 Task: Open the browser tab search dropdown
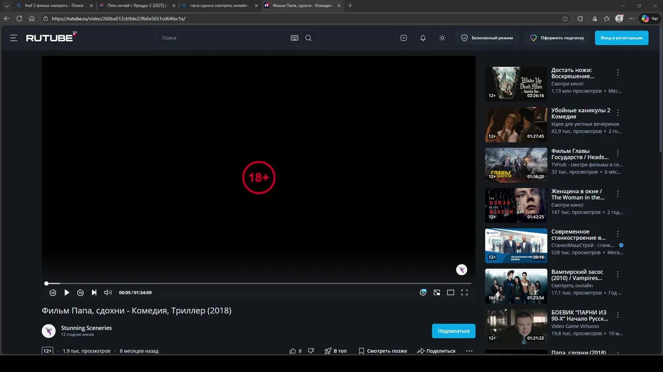(x=7, y=6)
